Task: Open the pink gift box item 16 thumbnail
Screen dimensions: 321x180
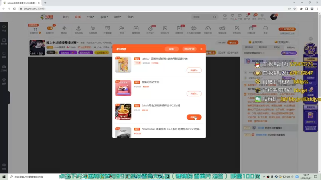Action: 123,88
